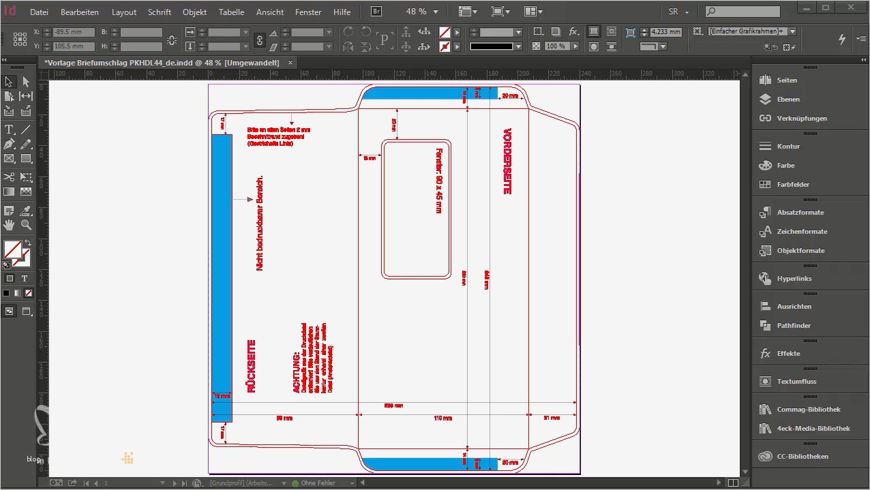Swap fill and stroke colors
Image resolution: width=870 pixels, height=490 pixels.
click(x=29, y=243)
